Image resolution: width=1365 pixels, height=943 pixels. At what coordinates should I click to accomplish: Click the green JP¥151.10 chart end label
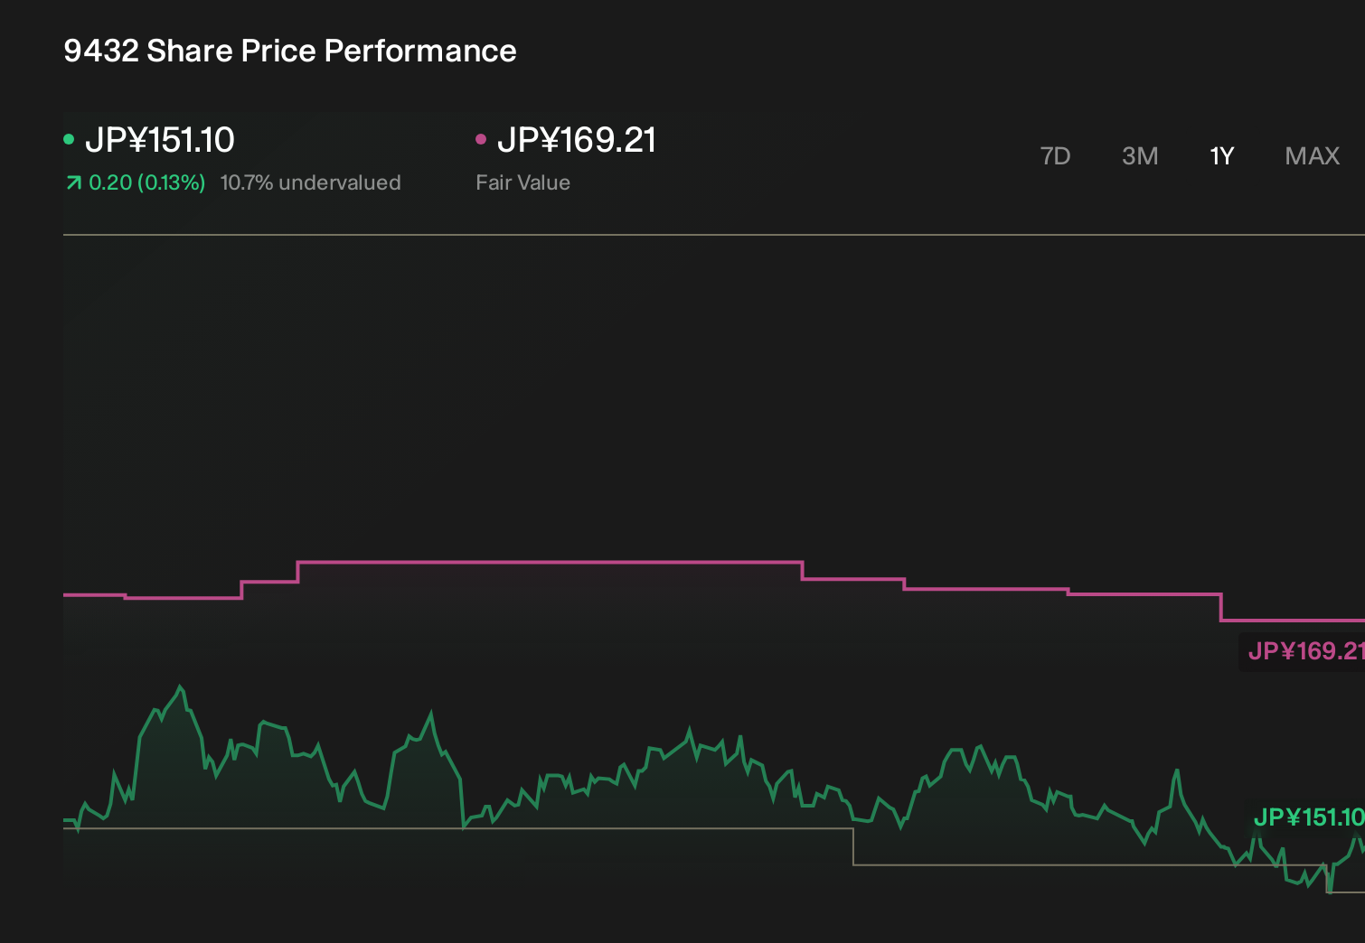[x=1308, y=817]
